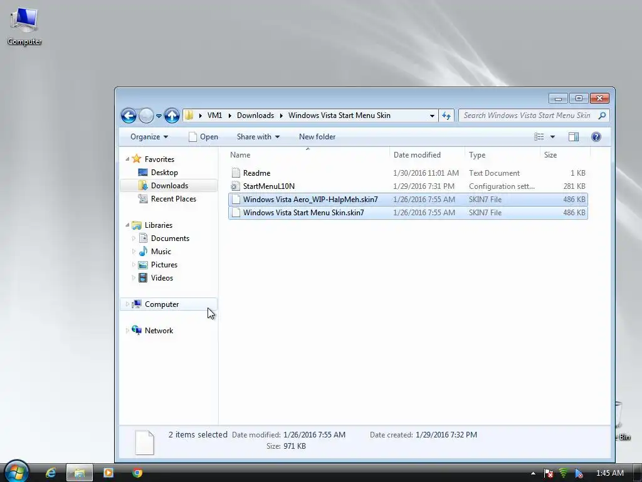Click the large blank file icon in details pane
Viewport: 642px width, 482px height.
click(x=145, y=442)
